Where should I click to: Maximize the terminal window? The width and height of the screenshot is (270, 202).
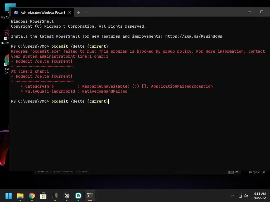click(262, 12)
